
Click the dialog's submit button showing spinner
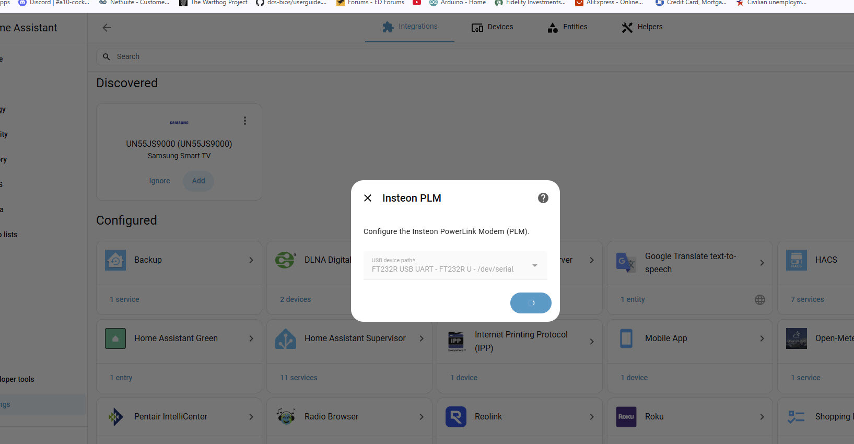[531, 303]
